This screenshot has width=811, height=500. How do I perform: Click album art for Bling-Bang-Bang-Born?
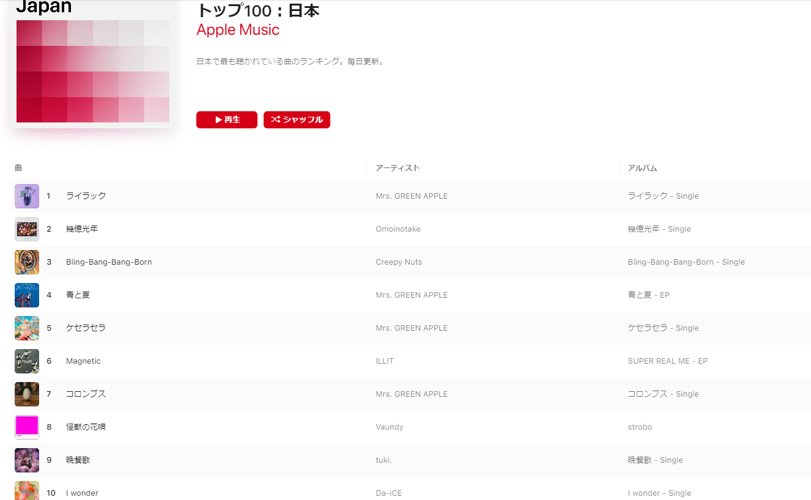(x=27, y=262)
